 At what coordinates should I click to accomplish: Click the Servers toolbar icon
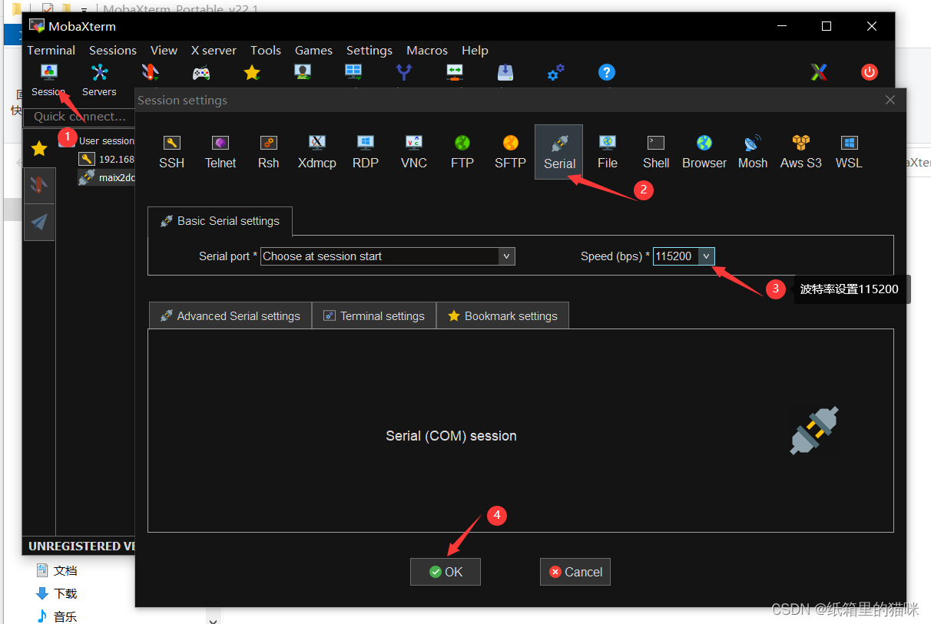coord(99,80)
